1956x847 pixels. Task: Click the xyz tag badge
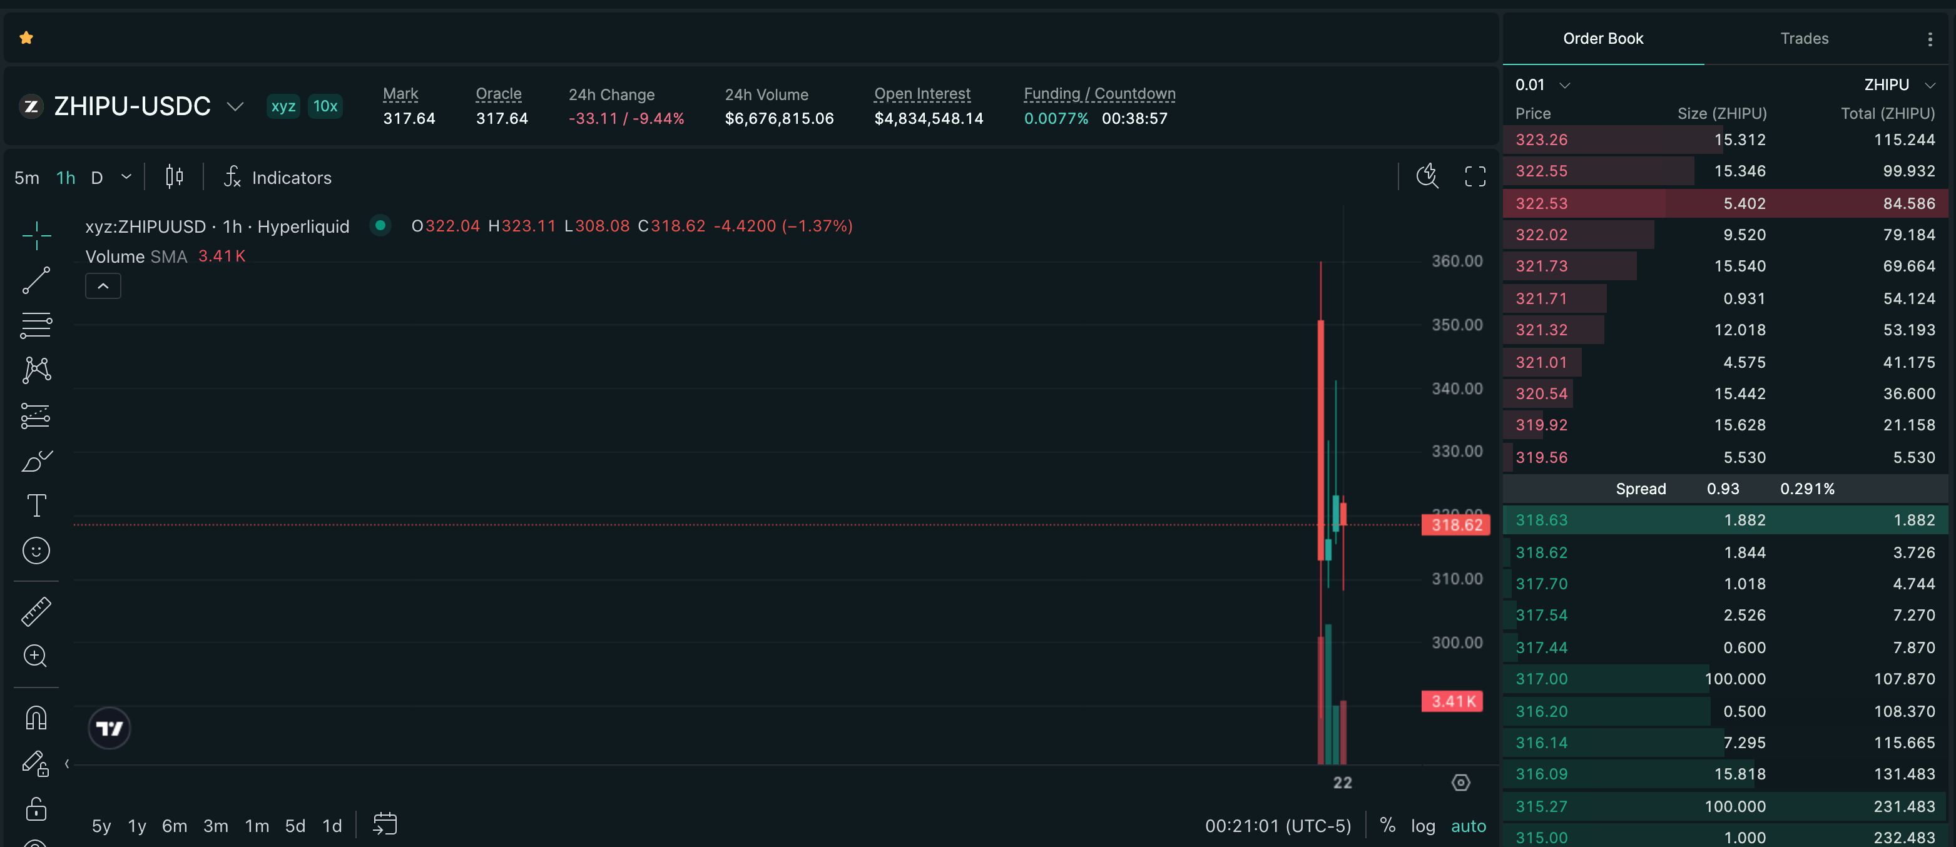(x=283, y=106)
